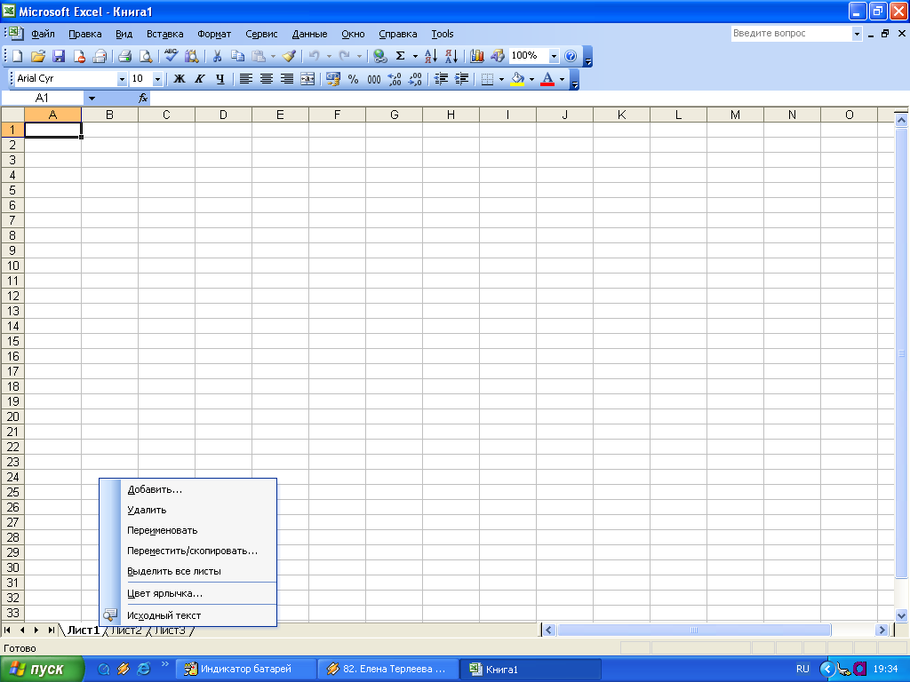910x682 pixels.
Task: Apply red font color A
Action: 547,79
